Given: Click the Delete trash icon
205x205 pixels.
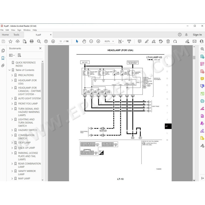Looking at the screenshot, I should coord(168,41).
